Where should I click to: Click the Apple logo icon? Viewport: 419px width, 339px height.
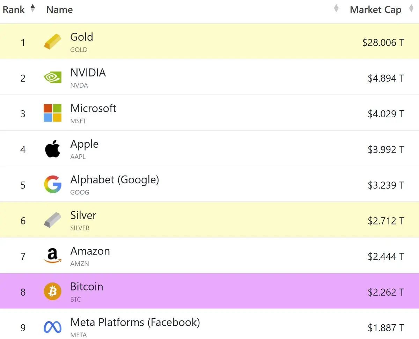tap(52, 149)
